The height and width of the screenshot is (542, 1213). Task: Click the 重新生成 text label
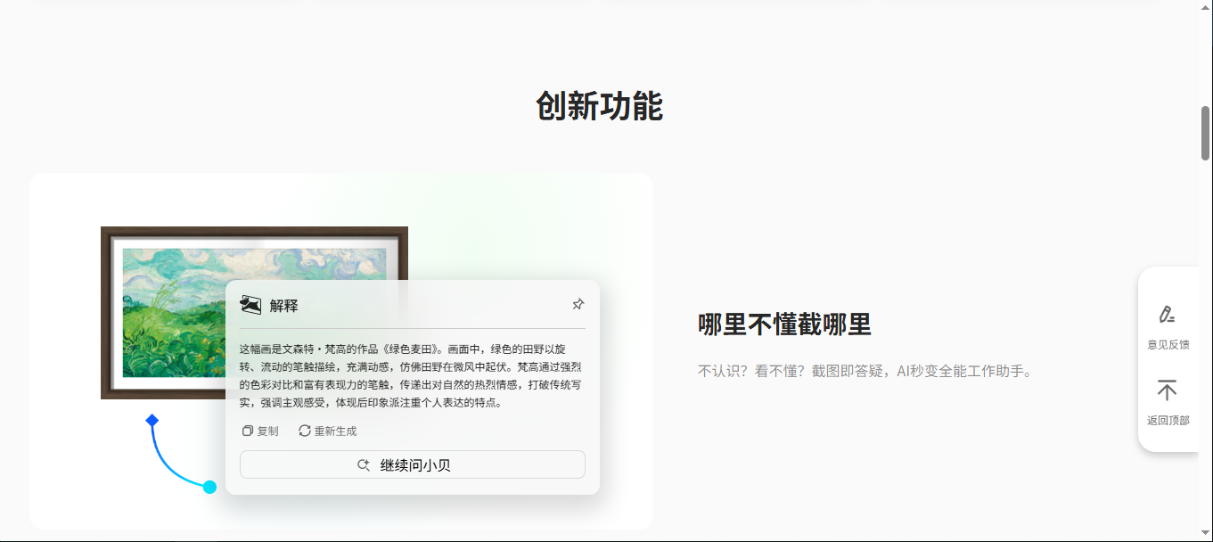pyautogui.click(x=335, y=431)
